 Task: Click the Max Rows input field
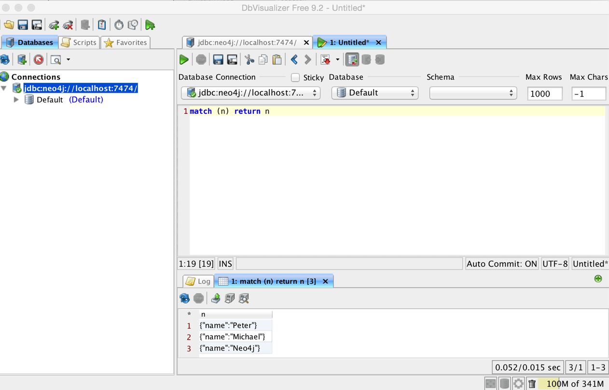tap(544, 94)
